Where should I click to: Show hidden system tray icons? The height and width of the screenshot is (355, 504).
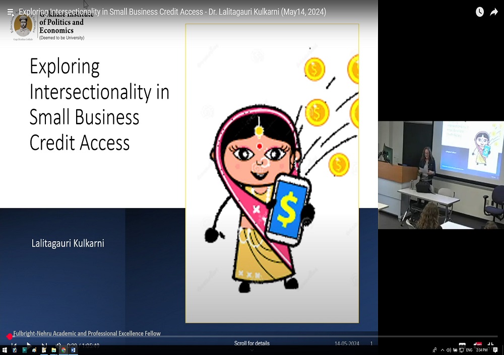pos(443,350)
